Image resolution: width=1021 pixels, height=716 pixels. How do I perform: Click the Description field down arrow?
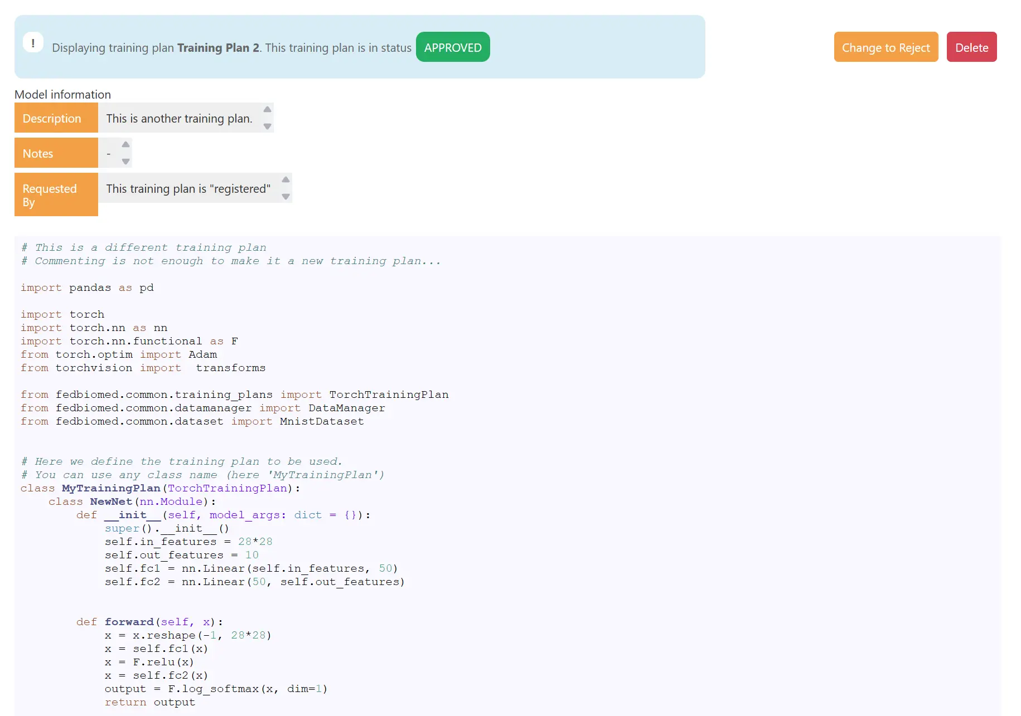268,126
